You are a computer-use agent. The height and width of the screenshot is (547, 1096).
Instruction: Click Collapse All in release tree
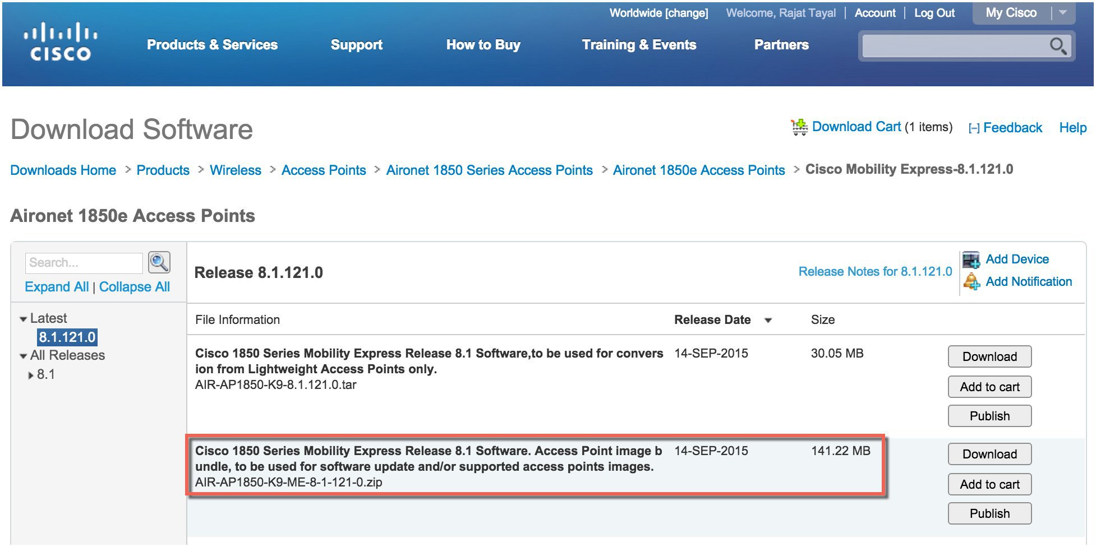point(135,287)
